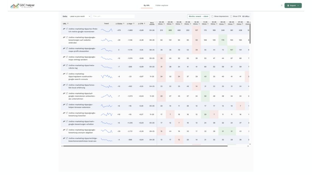This screenshot has height=175, width=312.
Task: Open external link for meta-robots-tag URL
Action: (x=67, y=65)
